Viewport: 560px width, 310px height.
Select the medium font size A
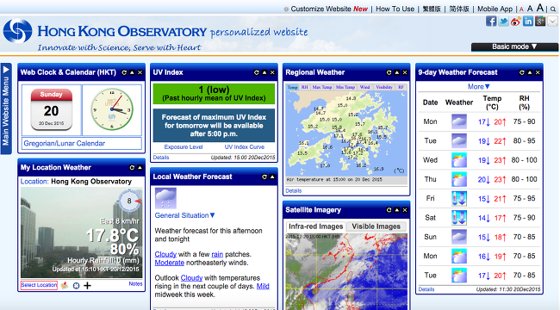coord(530,9)
